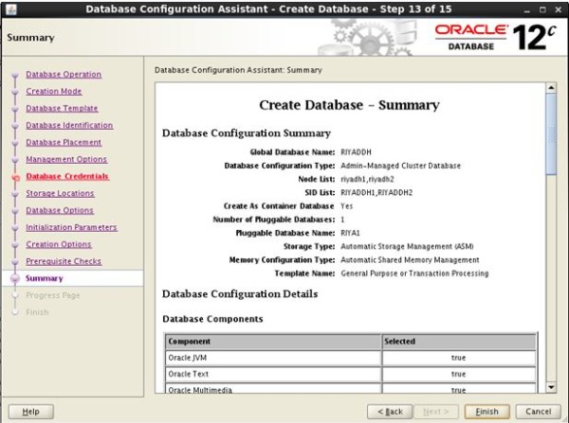The image size is (569, 423).
Task: Close the Database Configuration Assistant window
Action: pyautogui.click(x=559, y=9)
